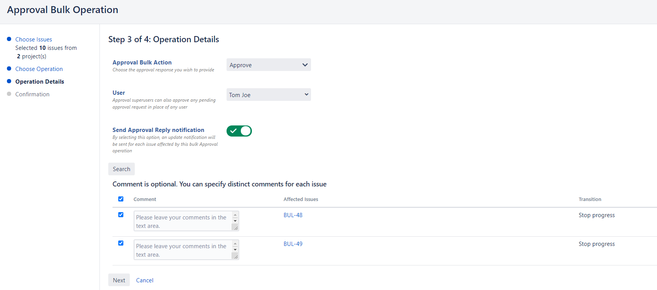Uncheck the select-all checkbox in Comment header
657x290 pixels.
121,199
